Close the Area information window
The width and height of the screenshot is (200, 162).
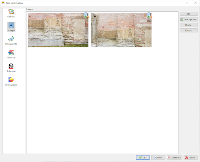coord(196,3)
